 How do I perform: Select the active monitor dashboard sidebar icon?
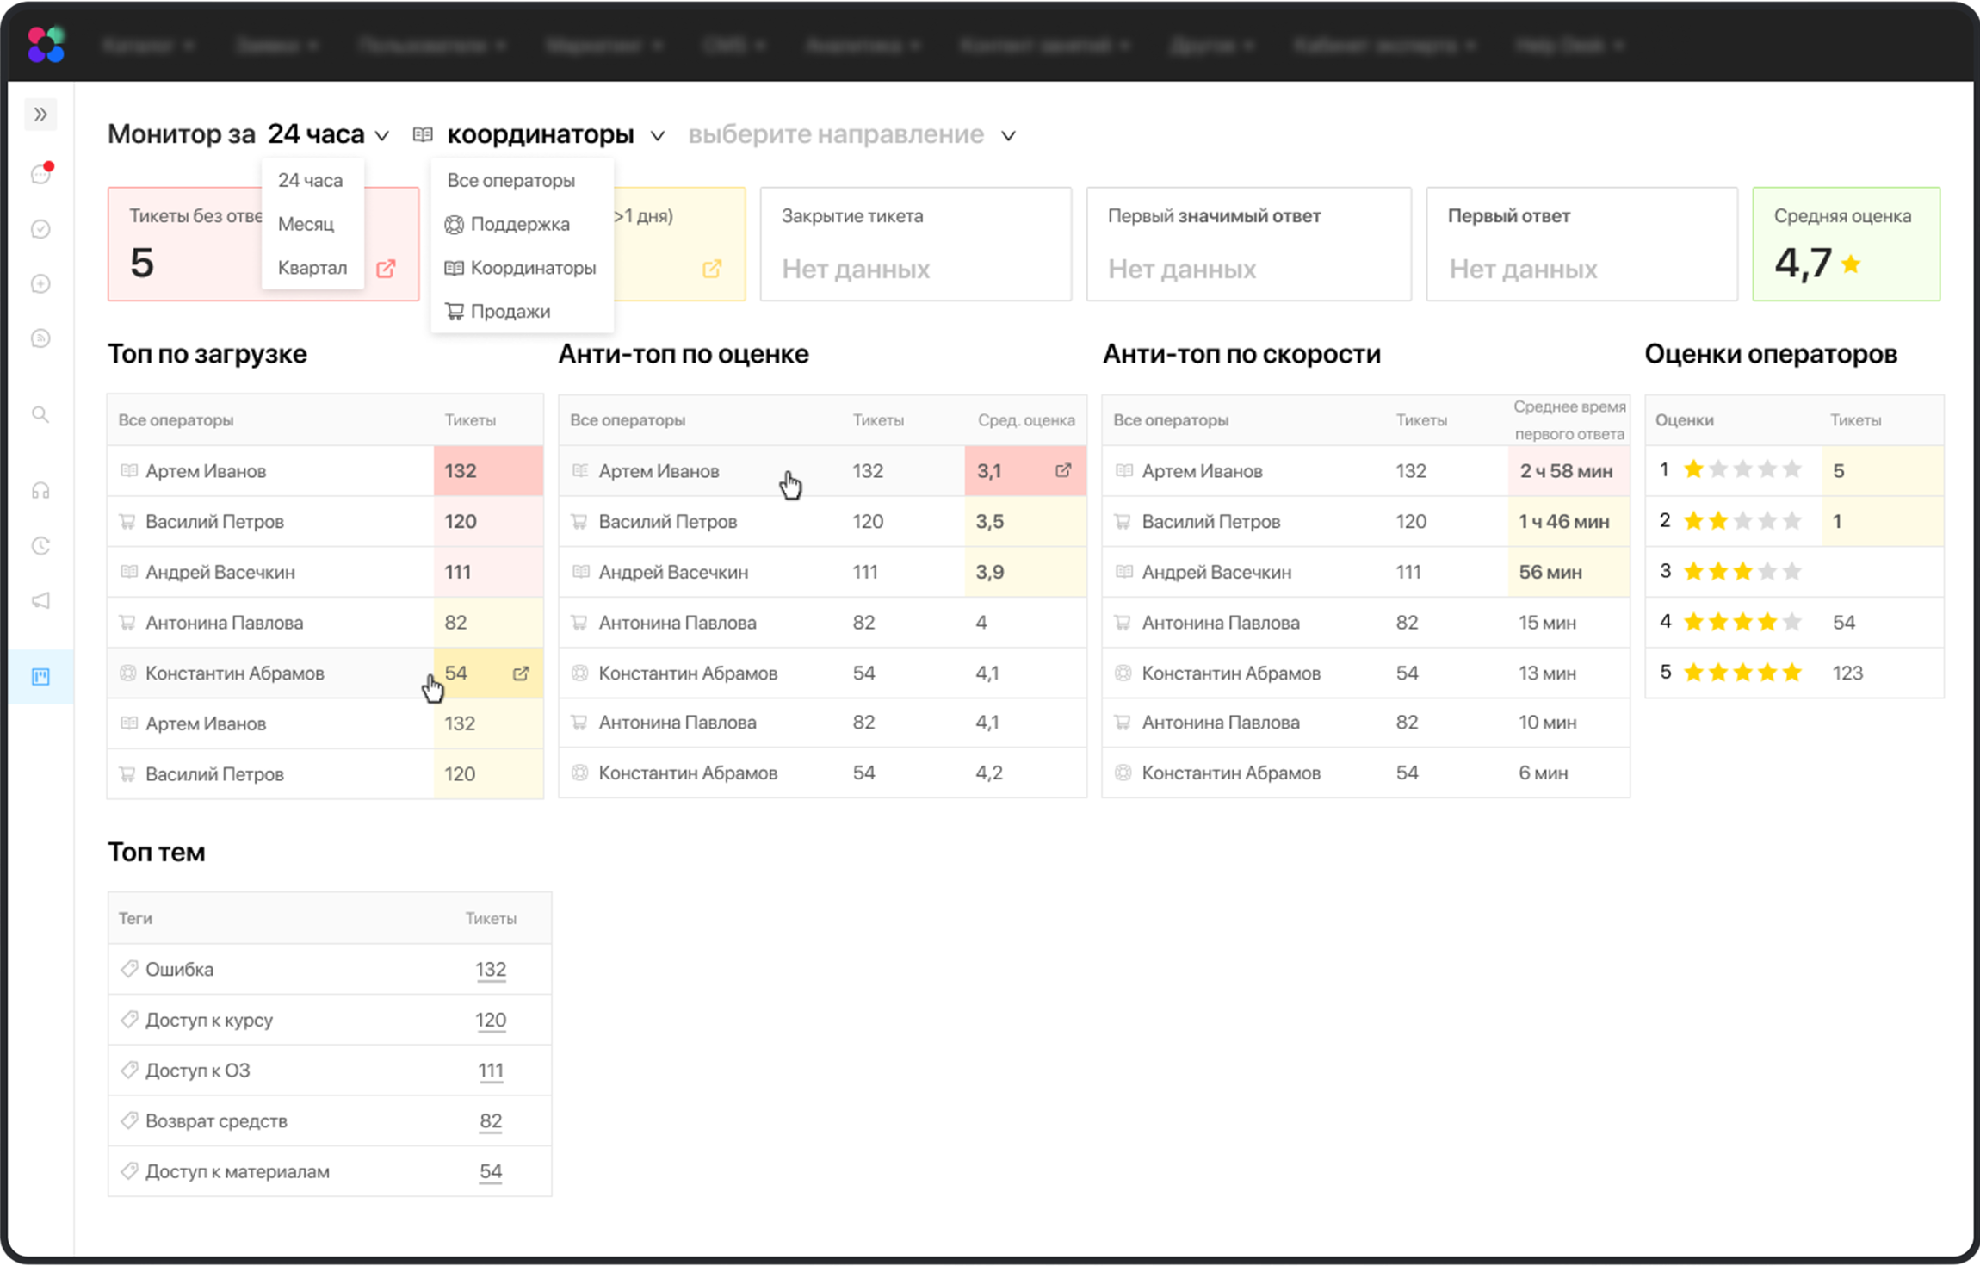(x=40, y=677)
